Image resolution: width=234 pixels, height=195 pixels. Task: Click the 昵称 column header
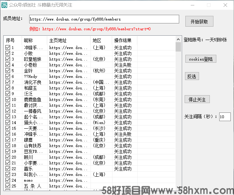pyautogui.click(x=35, y=40)
